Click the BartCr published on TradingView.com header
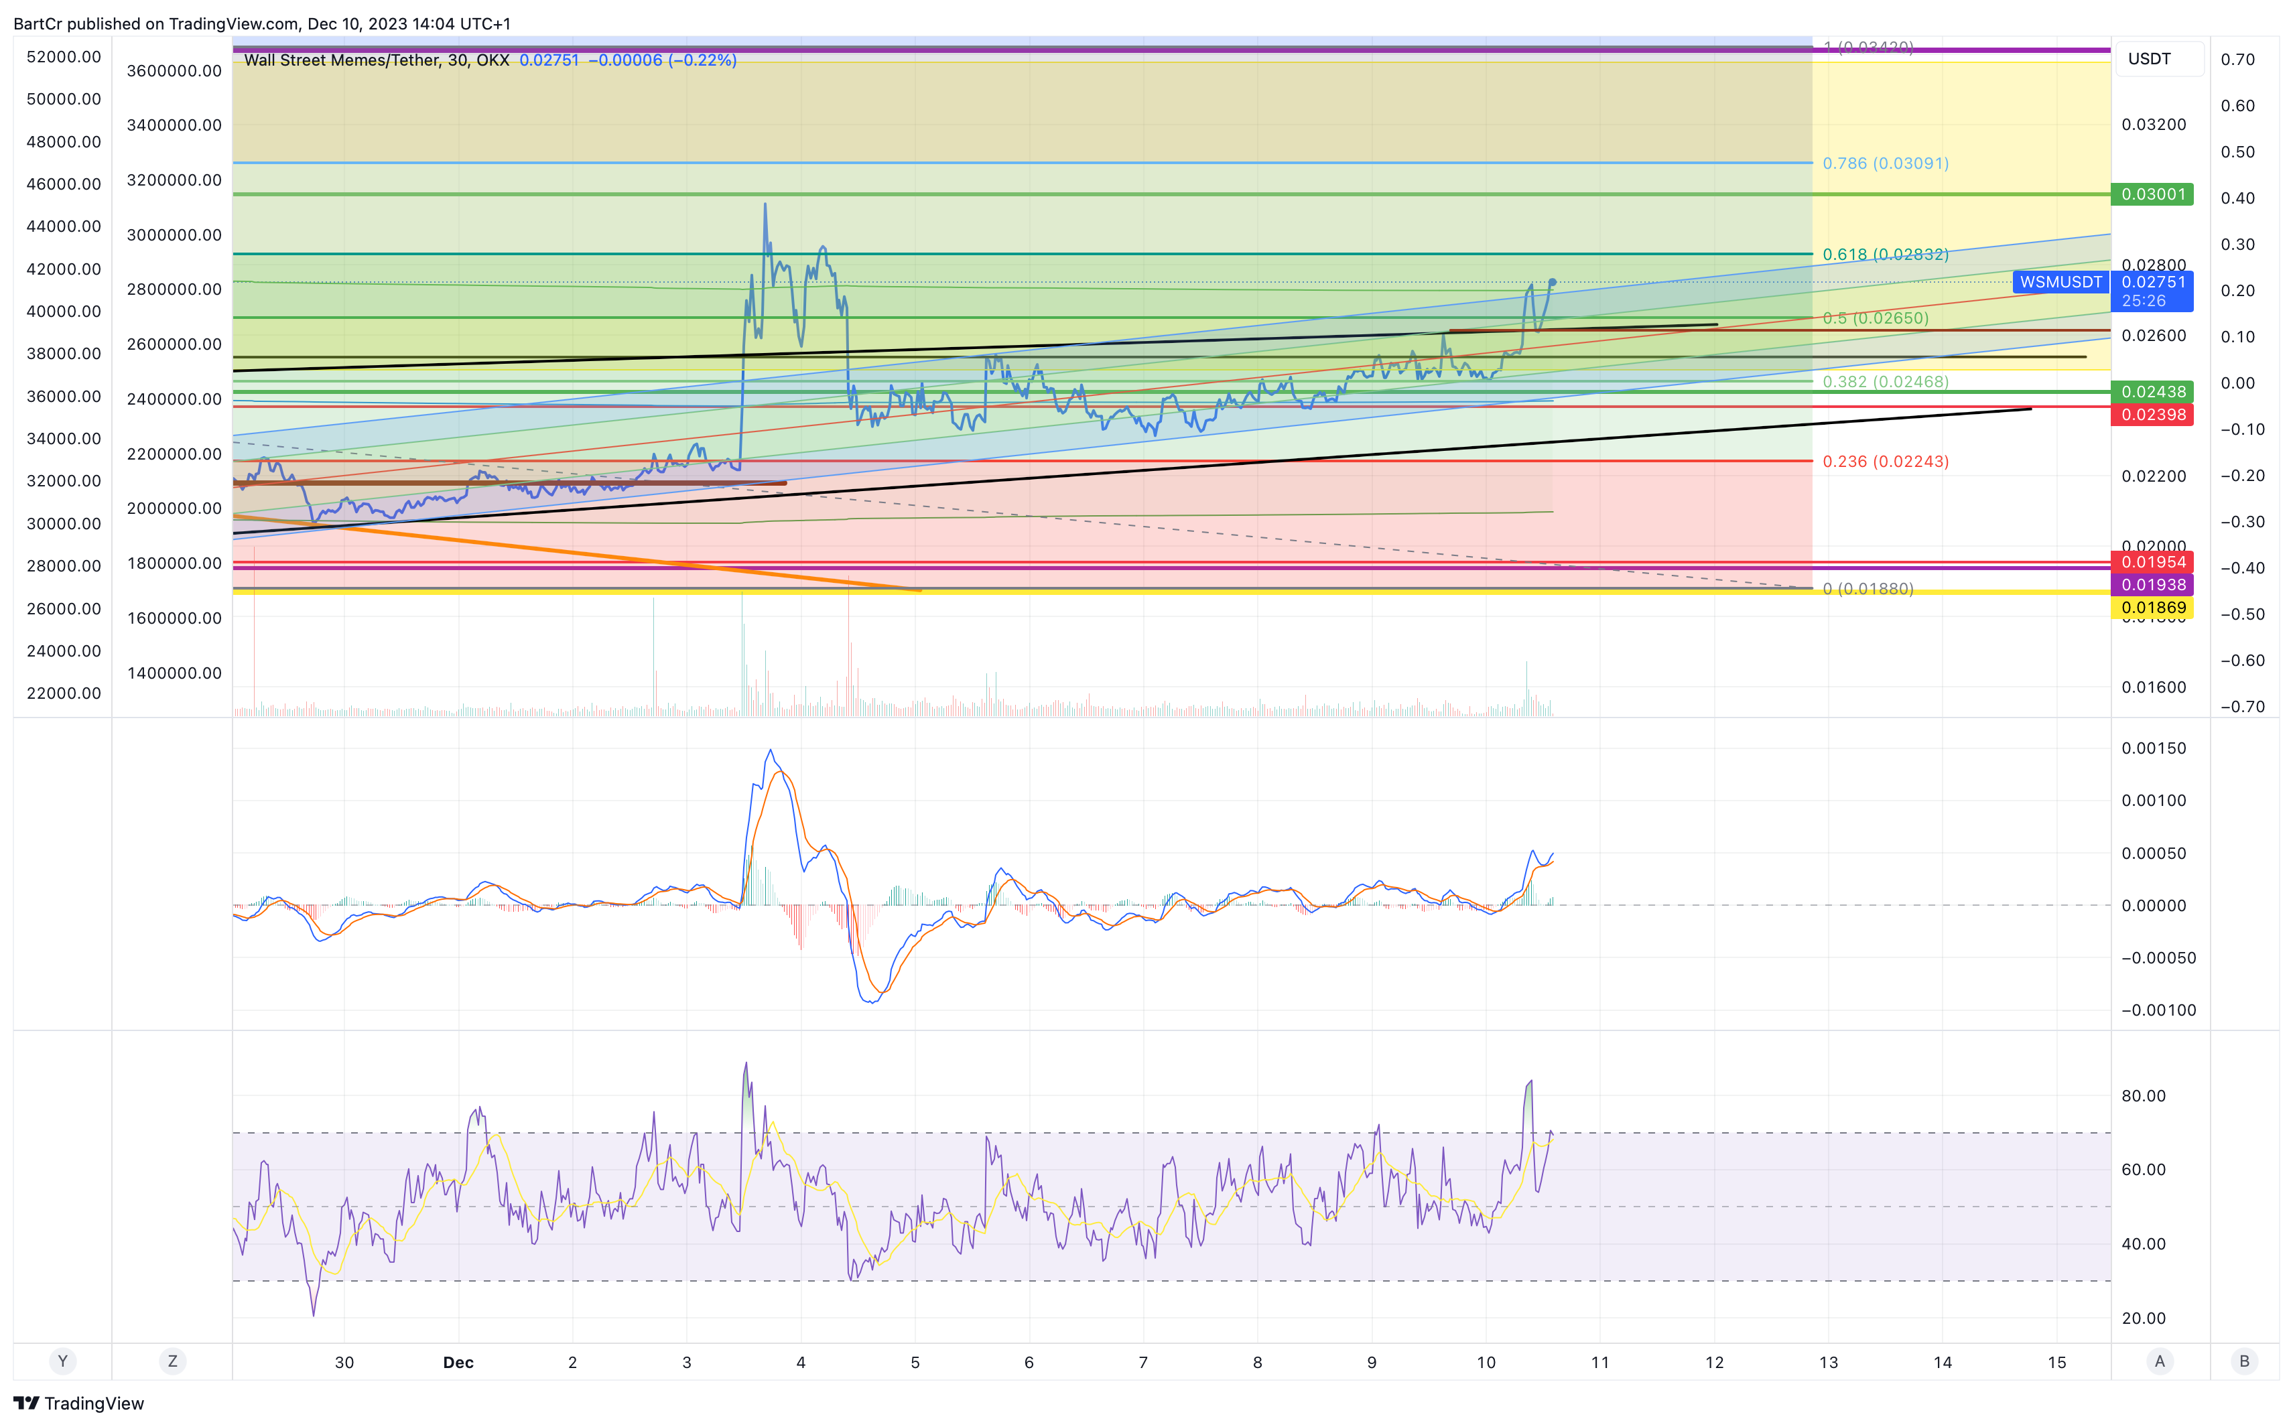This screenshot has height=1427, width=2293. tap(263, 23)
